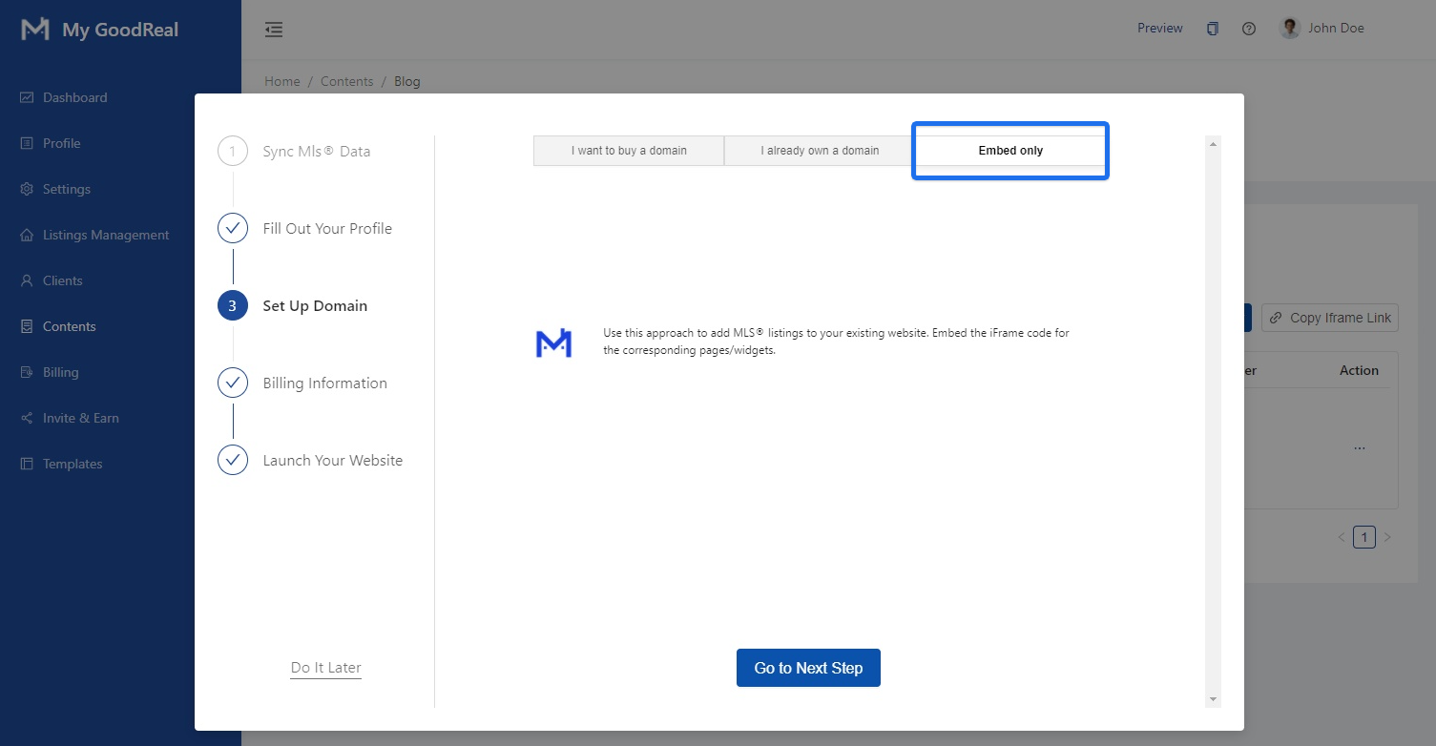Open the help question mark icon
The height and width of the screenshot is (746, 1436).
click(1248, 29)
